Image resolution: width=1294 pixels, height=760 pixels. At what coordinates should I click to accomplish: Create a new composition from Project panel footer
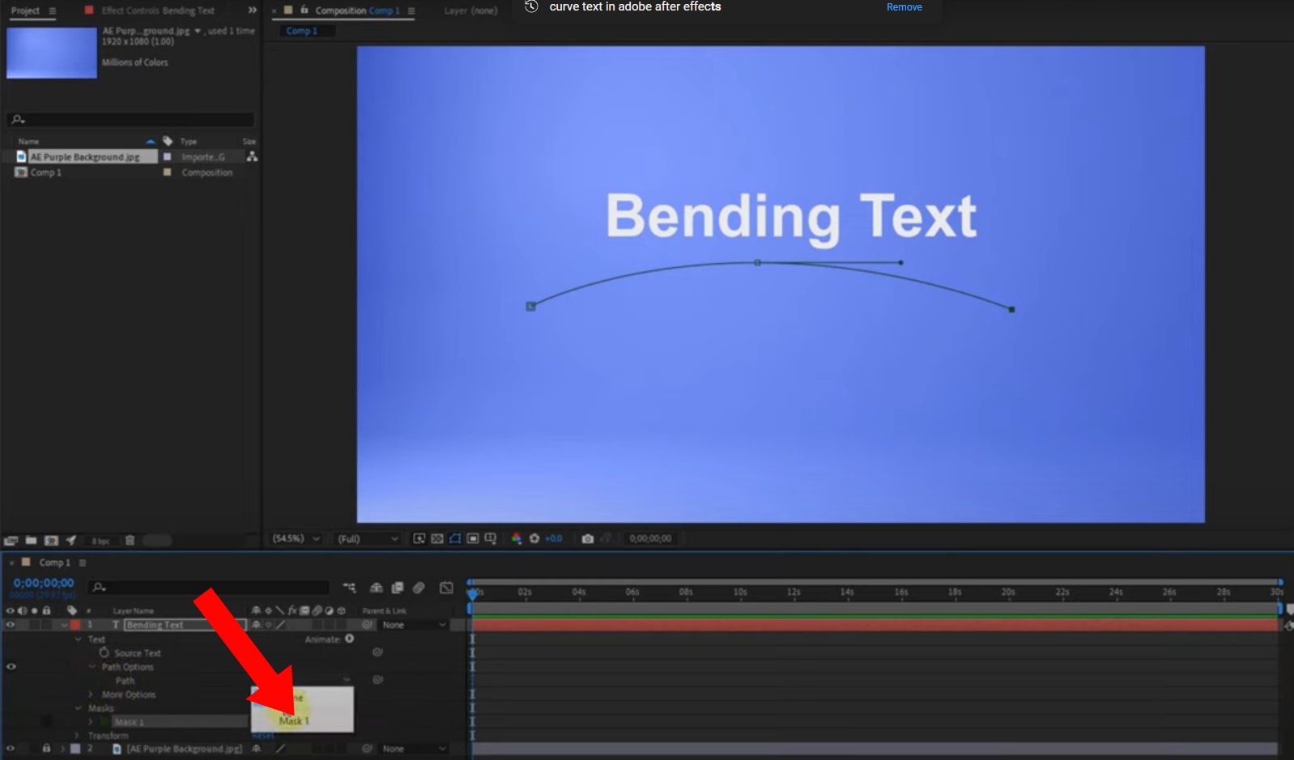(51, 541)
